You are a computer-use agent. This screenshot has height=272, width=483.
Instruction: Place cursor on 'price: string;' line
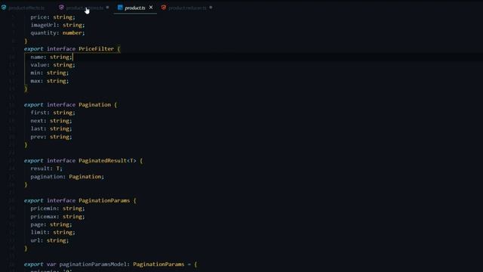coord(53,17)
